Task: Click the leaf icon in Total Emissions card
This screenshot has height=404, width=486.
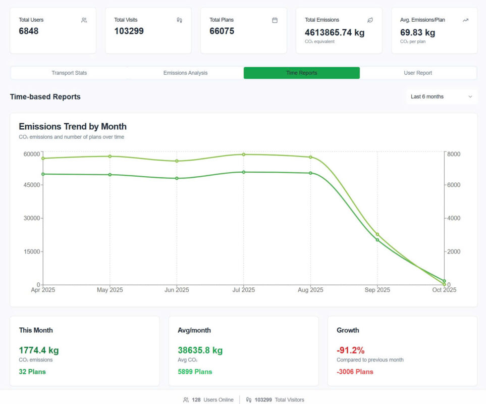Action: point(370,20)
